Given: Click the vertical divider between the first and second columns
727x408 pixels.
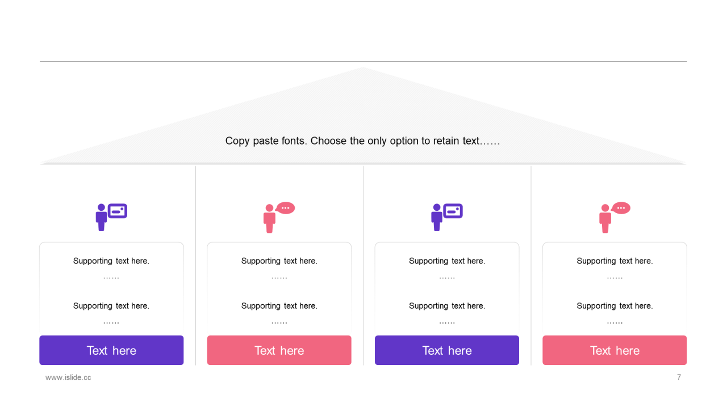Looking at the screenshot, I should point(195,265).
